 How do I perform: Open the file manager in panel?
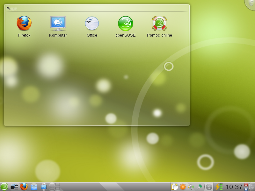(x=34, y=187)
